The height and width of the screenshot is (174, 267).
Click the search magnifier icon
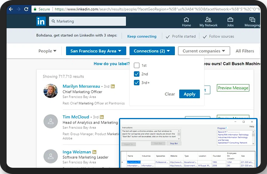pos(53,21)
